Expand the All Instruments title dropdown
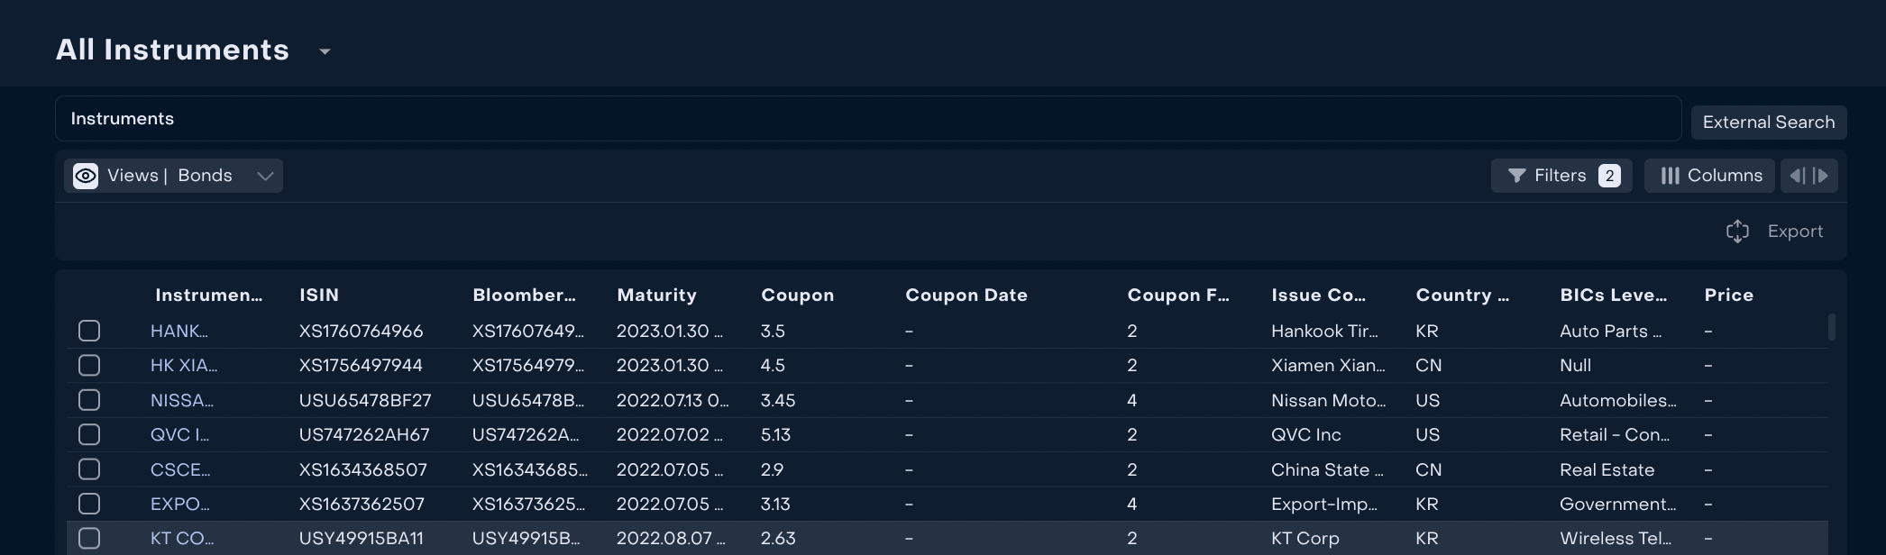The height and width of the screenshot is (555, 1886). (x=325, y=51)
